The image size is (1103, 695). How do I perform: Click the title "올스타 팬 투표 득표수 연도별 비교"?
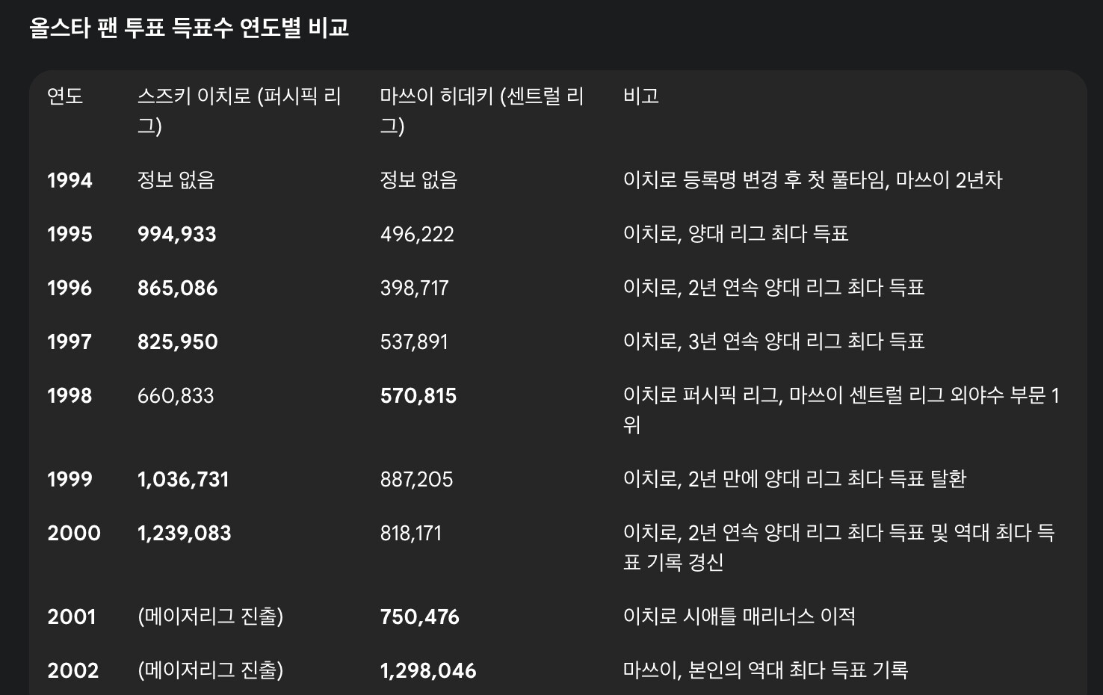point(189,28)
